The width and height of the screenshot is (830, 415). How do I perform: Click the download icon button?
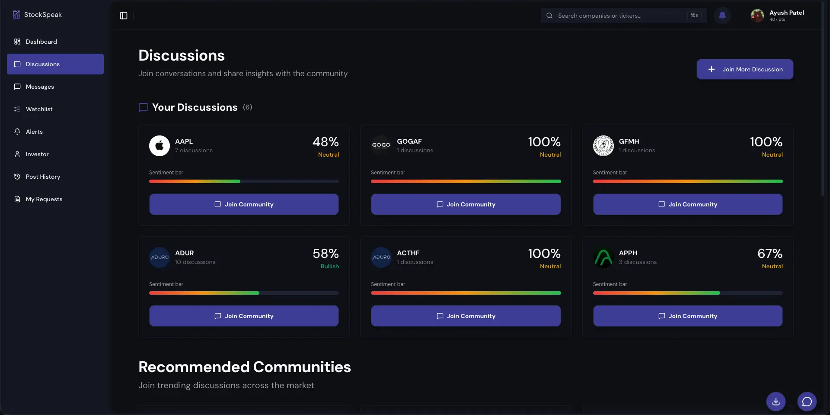click(x=776, y=402)
